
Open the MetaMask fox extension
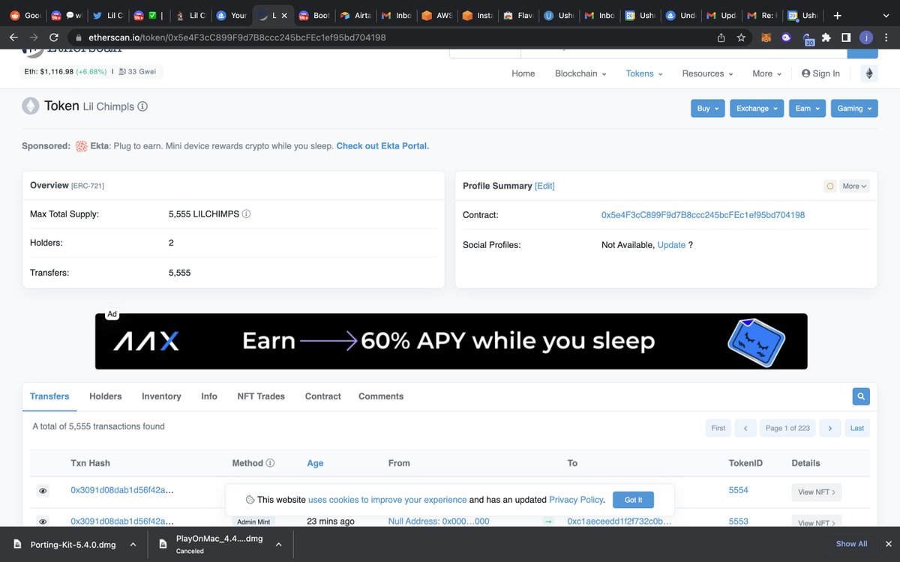pos(766,37)
